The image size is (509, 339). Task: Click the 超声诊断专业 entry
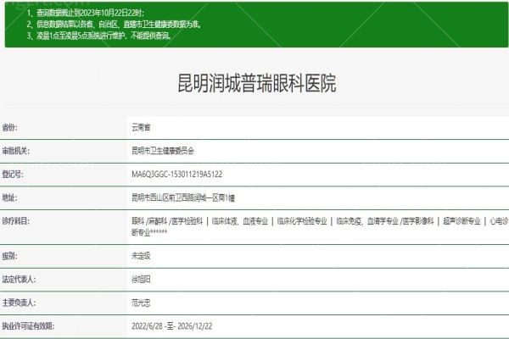click(461, 221)
